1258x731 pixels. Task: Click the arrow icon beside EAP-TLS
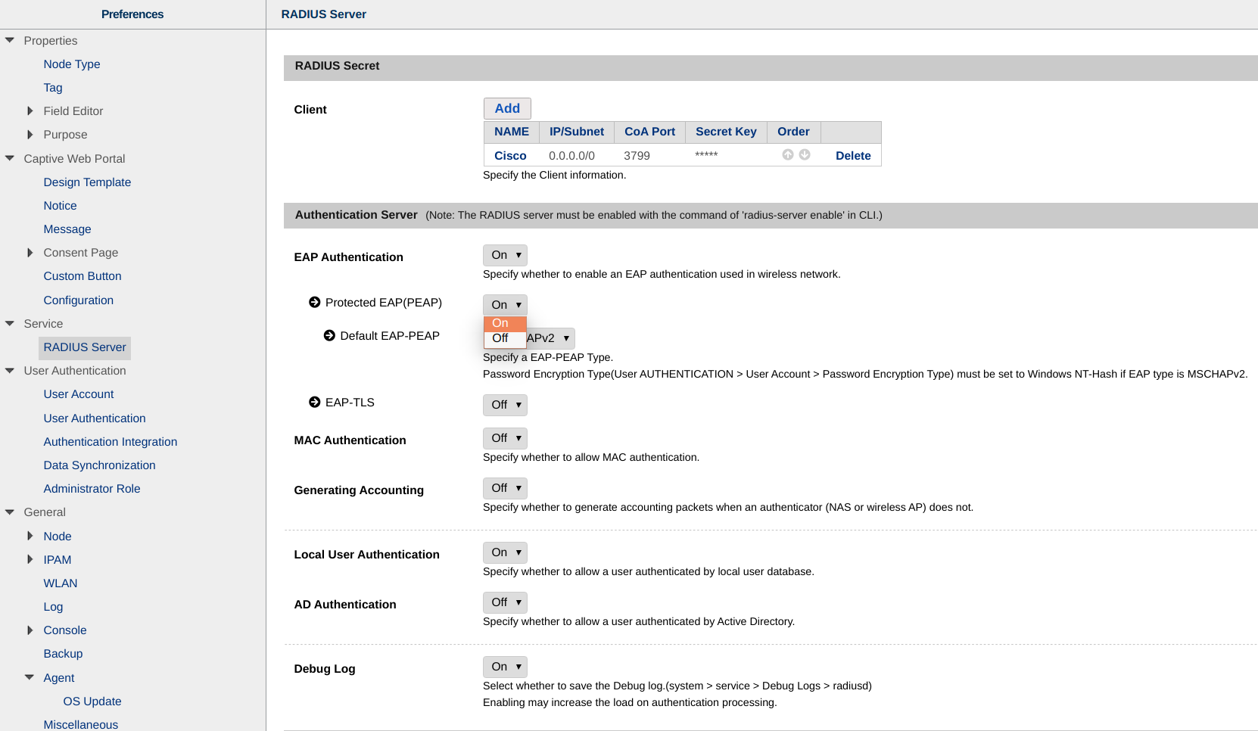(315, 403)
